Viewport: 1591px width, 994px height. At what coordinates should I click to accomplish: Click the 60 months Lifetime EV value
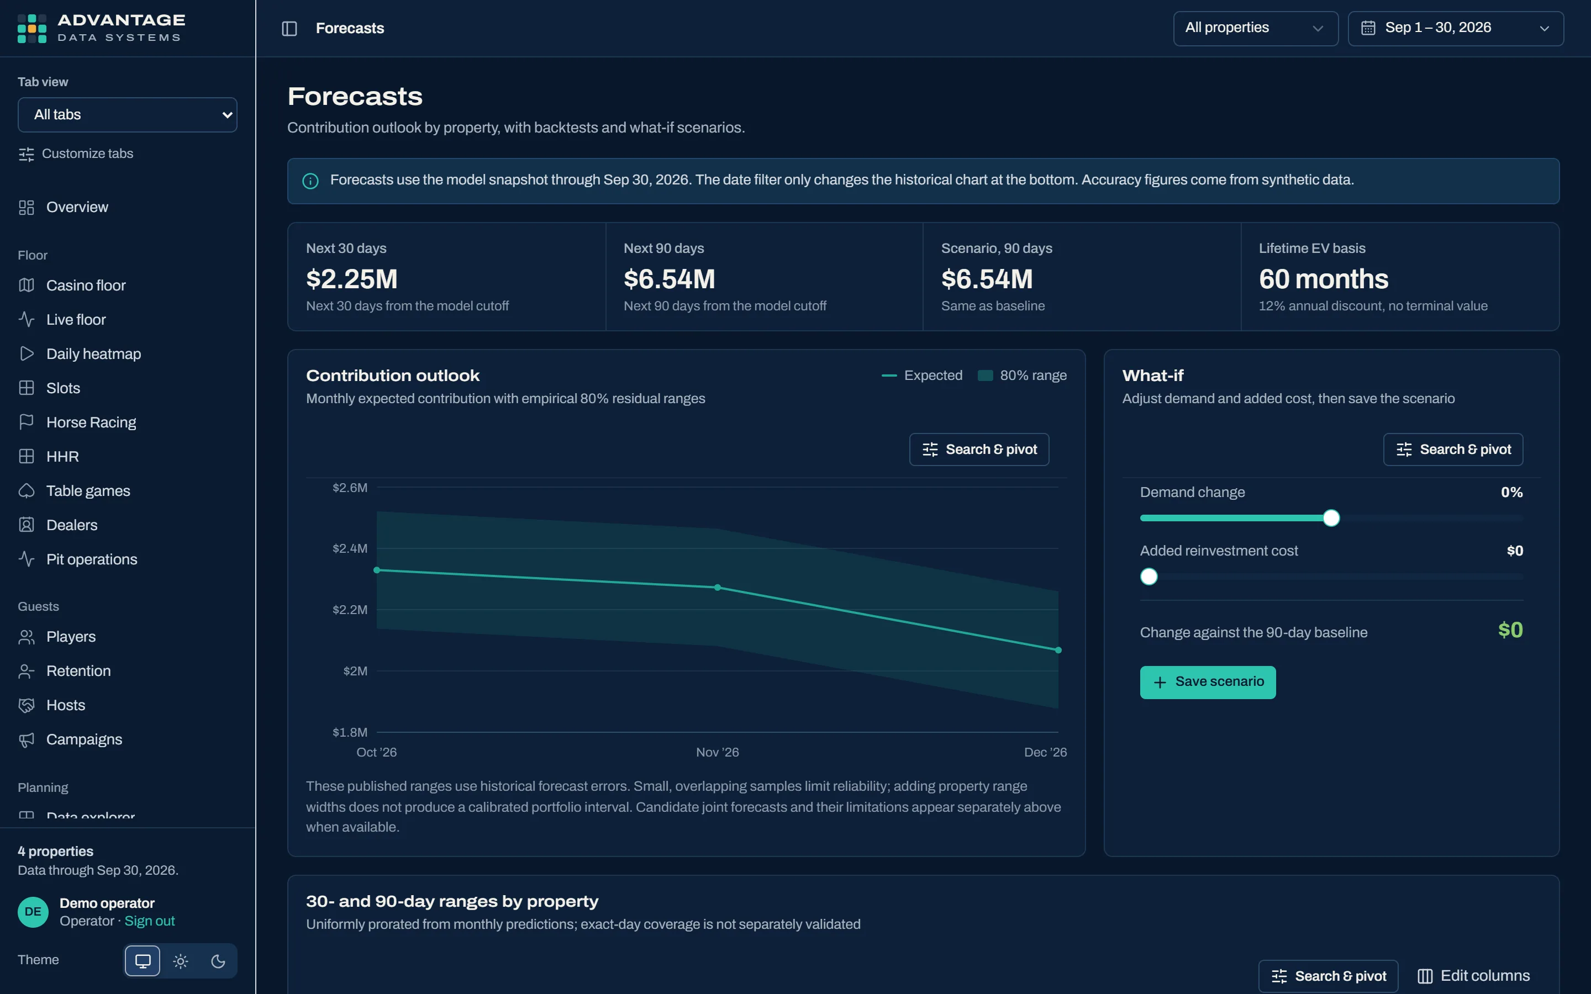pos(1324,279)
